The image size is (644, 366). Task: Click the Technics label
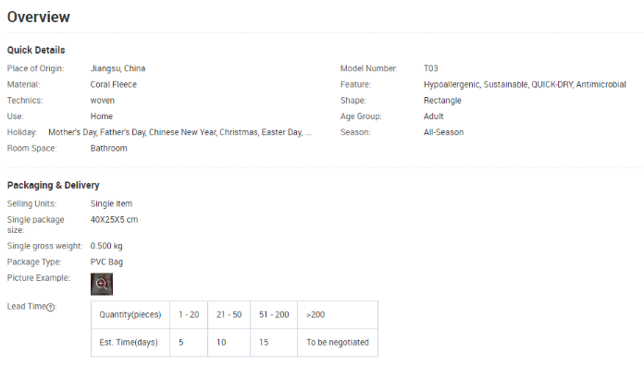[x=25, y=101]
